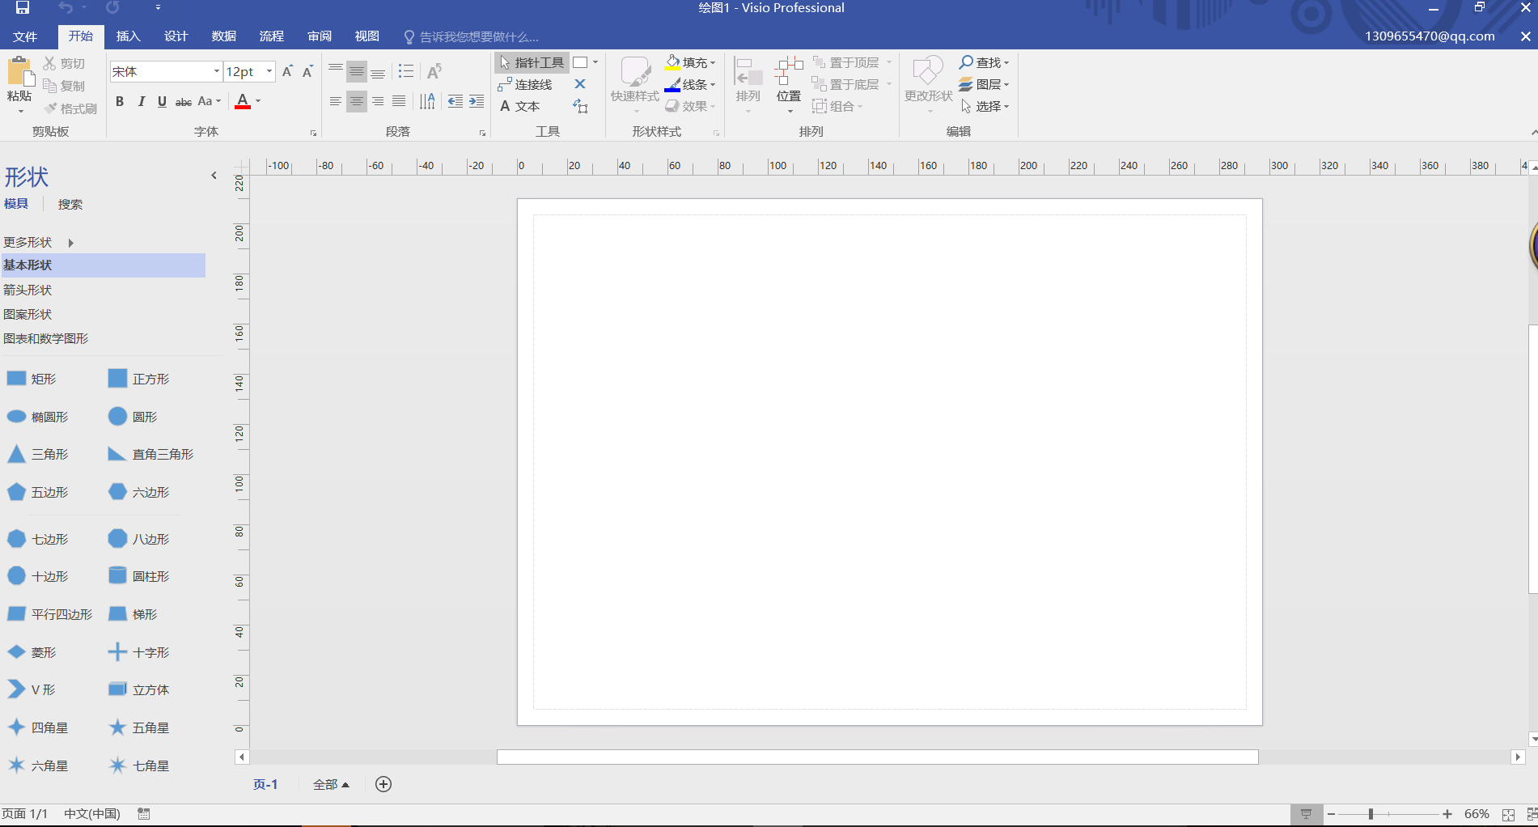Click the connection point X tool

click(x=580, y=84)
